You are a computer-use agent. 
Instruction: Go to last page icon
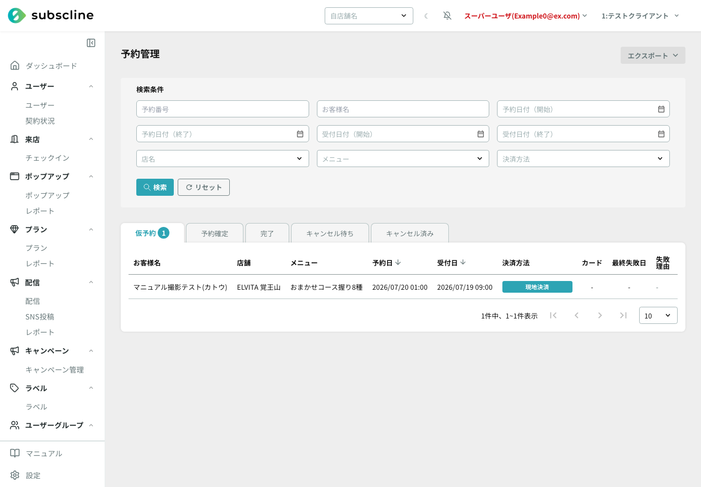(x=623, y=316)
